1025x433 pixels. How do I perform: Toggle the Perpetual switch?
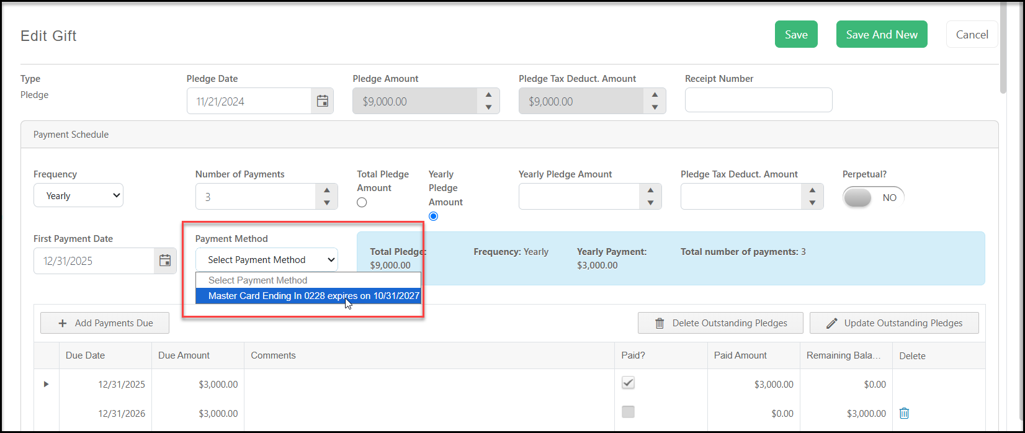click(x=873, y=197)
